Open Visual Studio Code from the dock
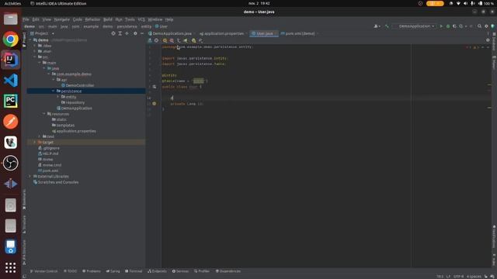 (x=10, y=81)
